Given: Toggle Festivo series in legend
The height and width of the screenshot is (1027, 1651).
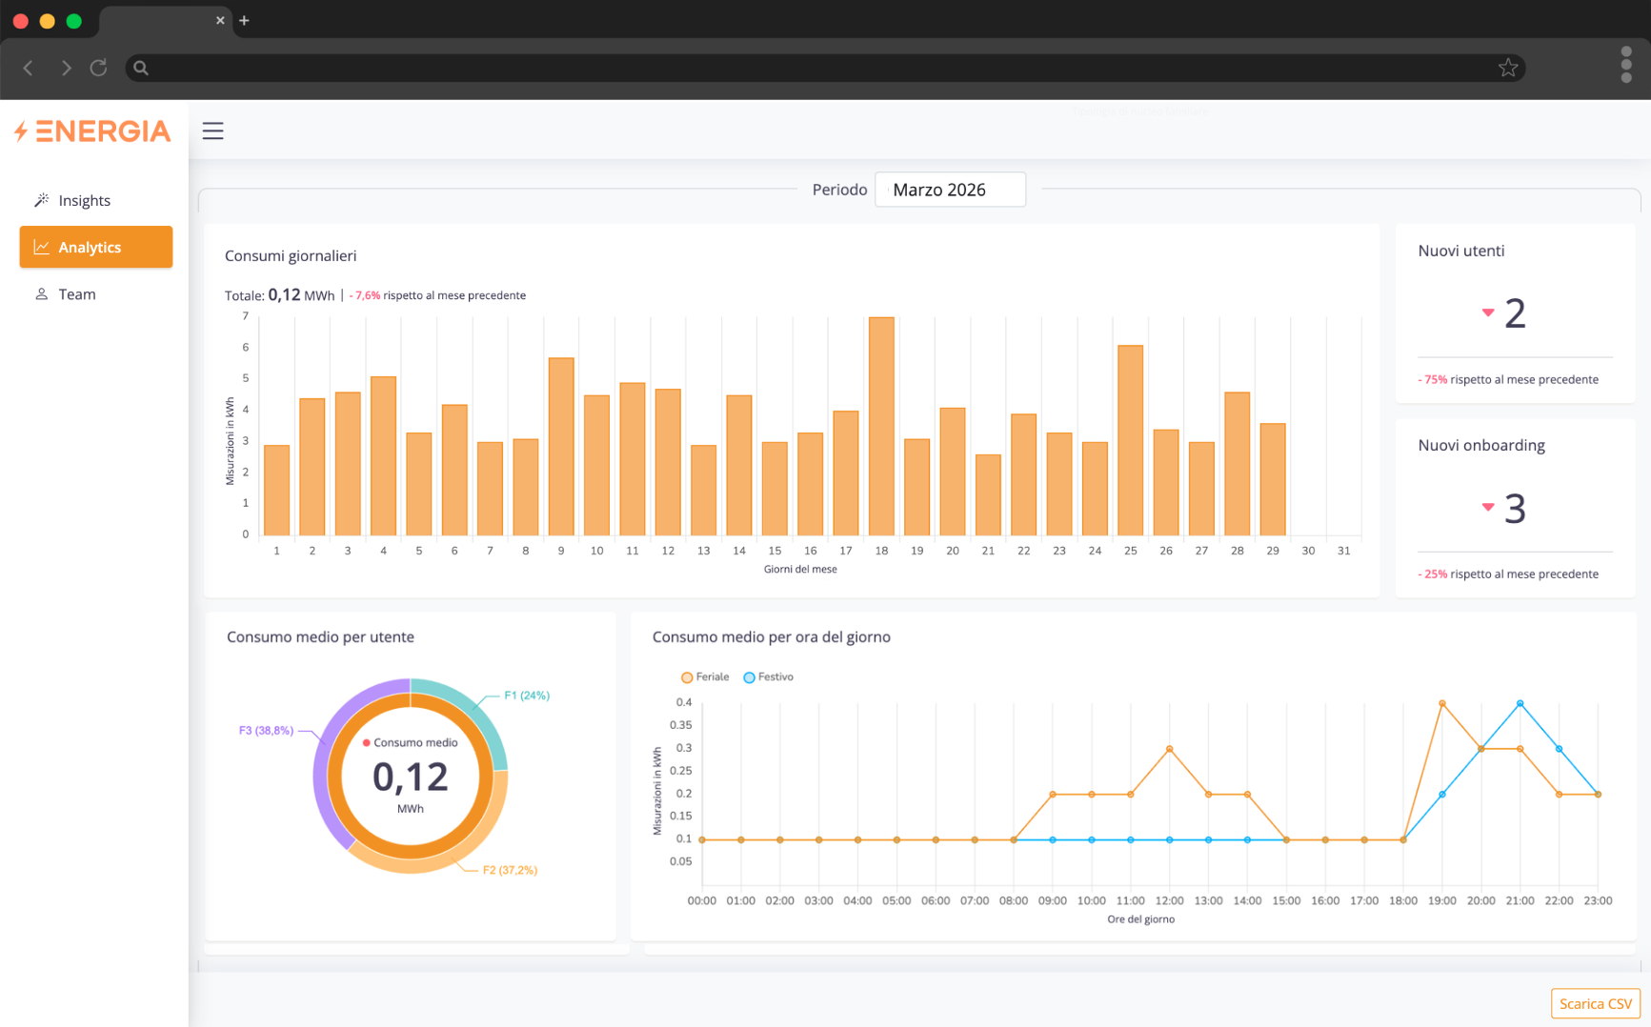Looking at the screenshot, I should point(768,677).
